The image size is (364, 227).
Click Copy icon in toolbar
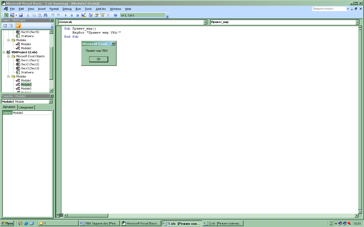(x=34, y=15)
